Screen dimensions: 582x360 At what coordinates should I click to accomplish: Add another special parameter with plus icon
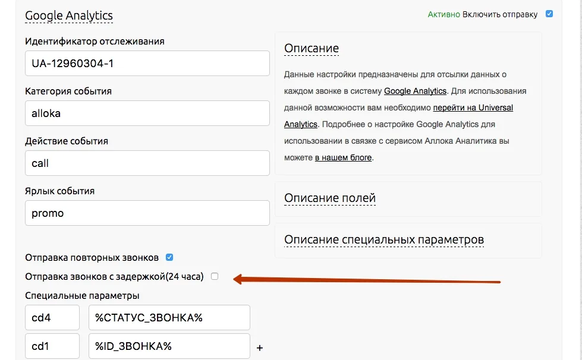pyautogui.click(x=260, y=348)
